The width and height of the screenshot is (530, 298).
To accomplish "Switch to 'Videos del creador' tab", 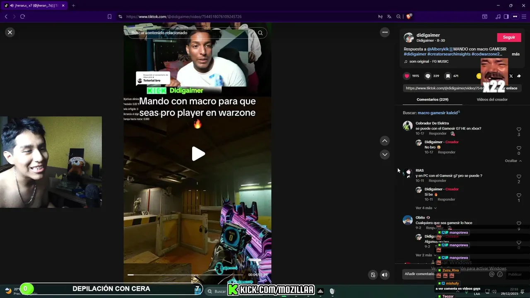I will (492, 99).
